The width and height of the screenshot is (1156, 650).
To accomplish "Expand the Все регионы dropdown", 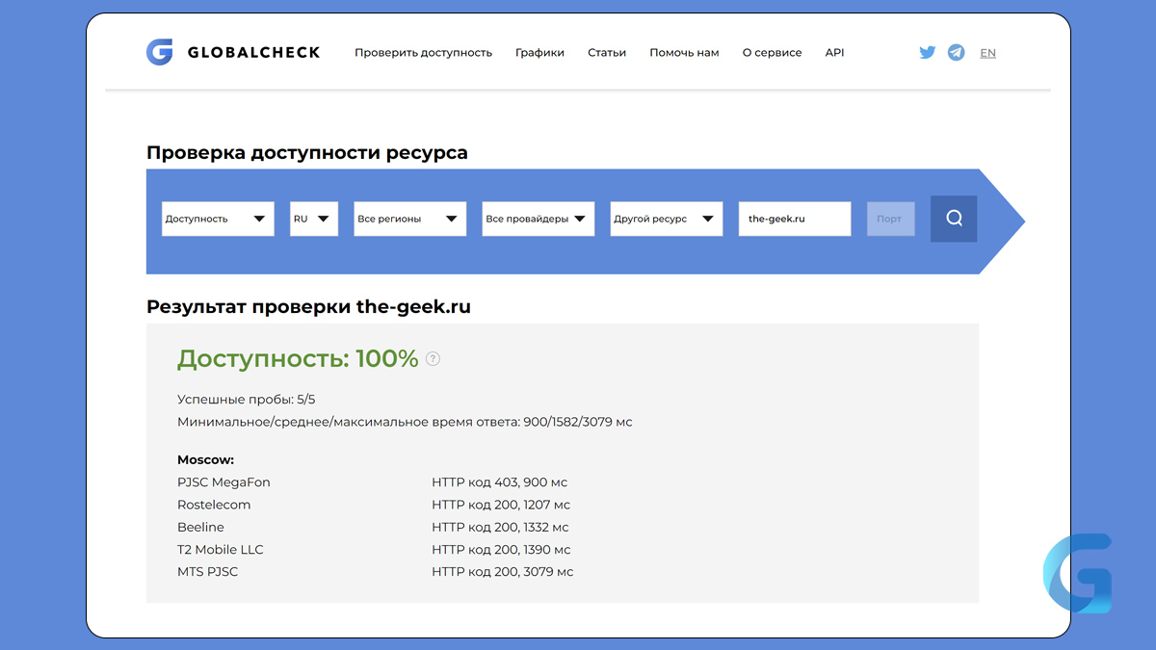I will pos(410,219).
